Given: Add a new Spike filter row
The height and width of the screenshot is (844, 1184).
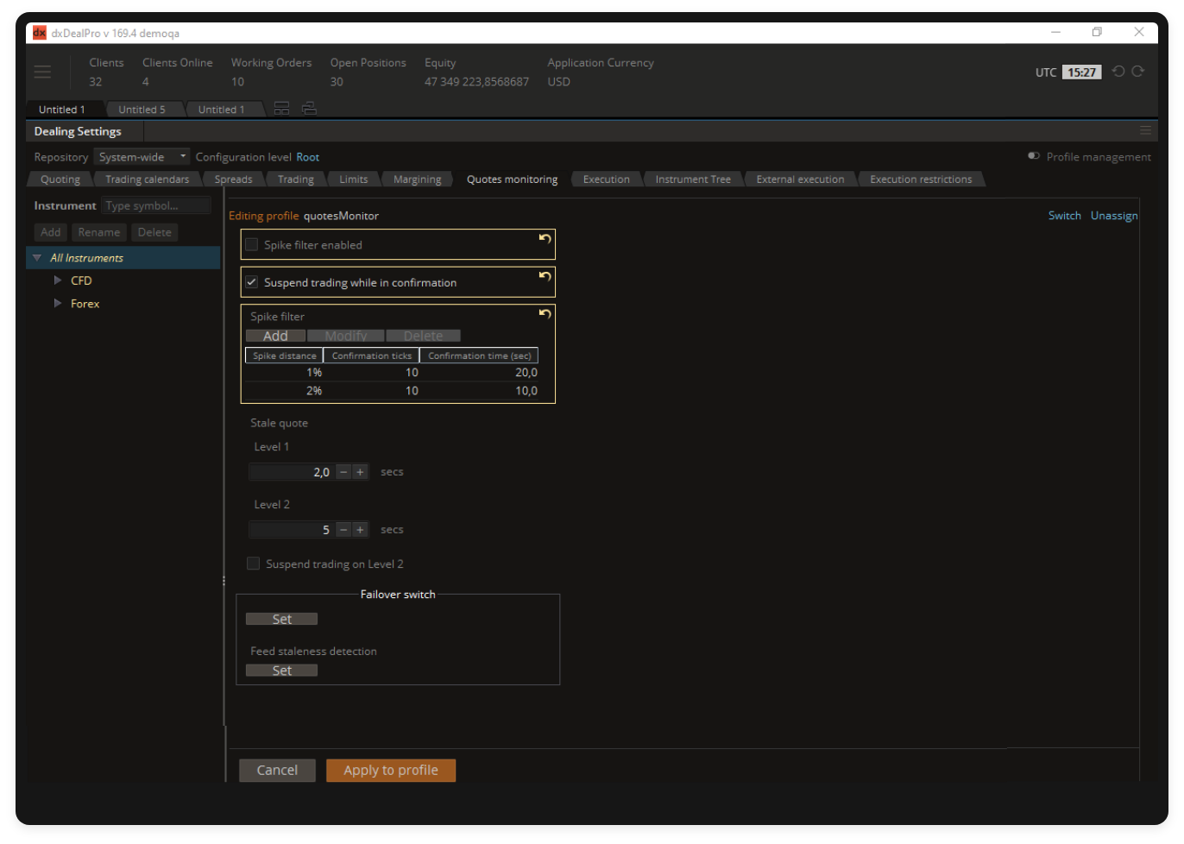Looking at the screenshot, I should pyautogui.click(x=275, y=336).
